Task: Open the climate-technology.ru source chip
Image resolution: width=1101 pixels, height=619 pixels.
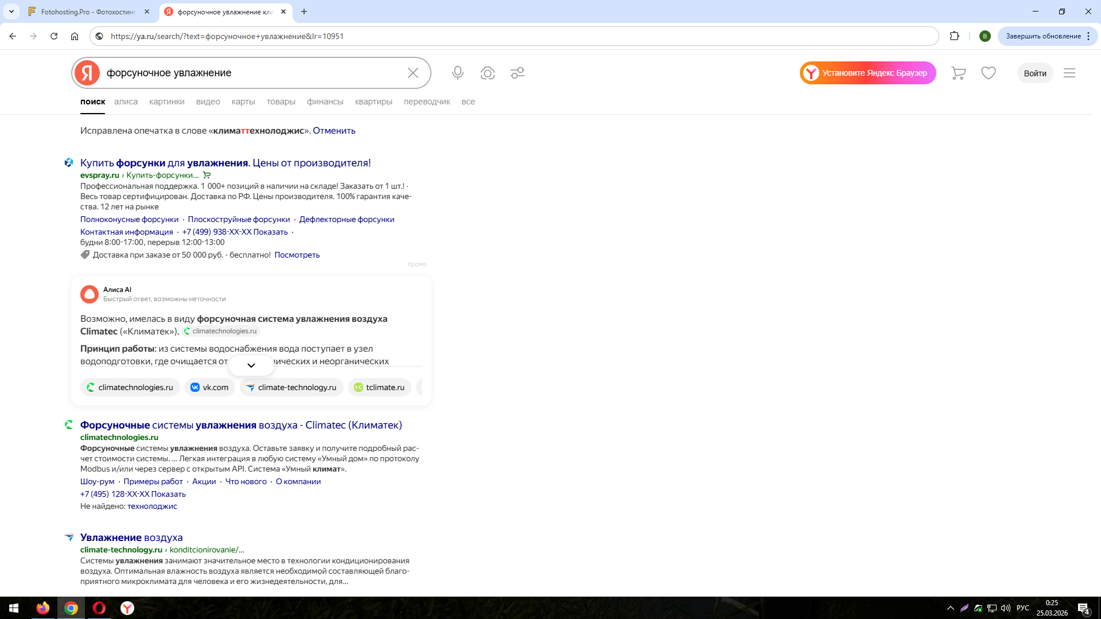Action: (291, 387)
